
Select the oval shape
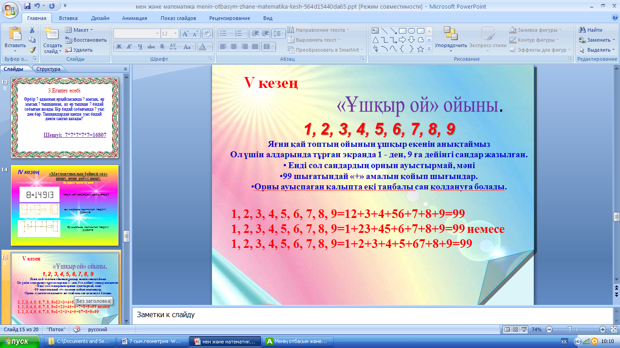click(411, 31)
